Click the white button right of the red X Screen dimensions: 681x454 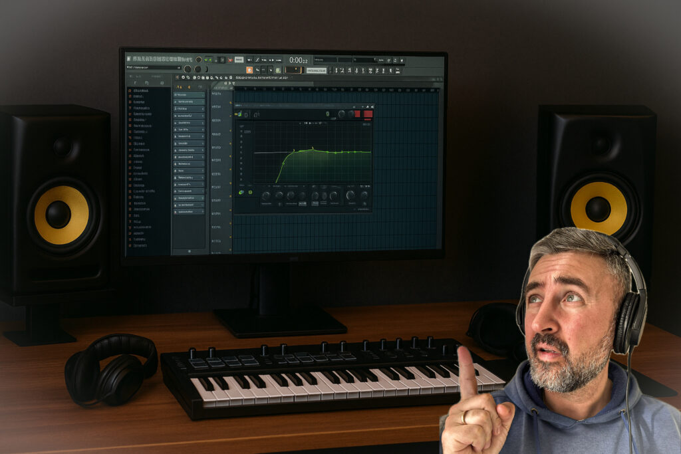click(x=239, y=60)
